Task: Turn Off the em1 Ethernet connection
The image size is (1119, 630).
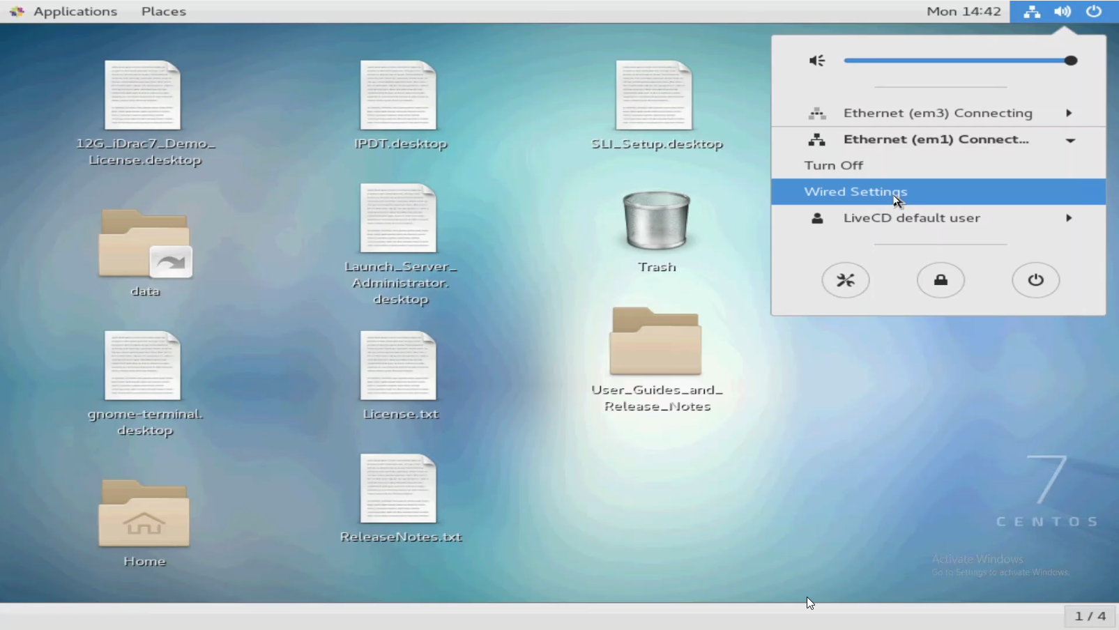Action: pyautogui.click(x=834, y=165)
